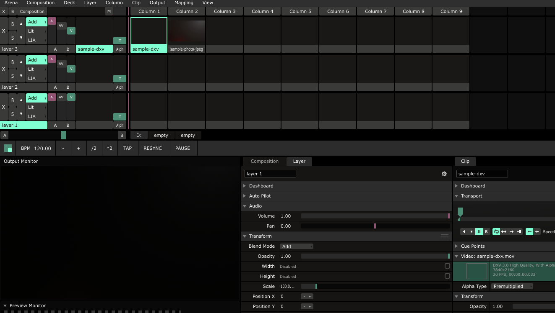
Task: Click the loop playback mode icon
Action: coord(496,231)
